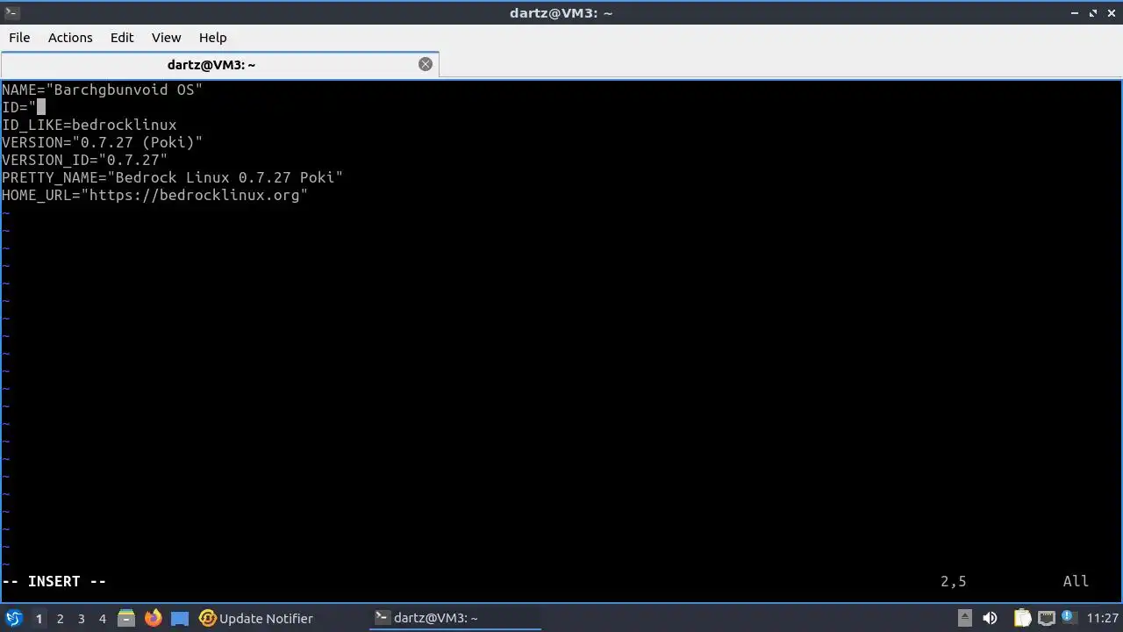Click the -- INSERT -- mode indicator
This screenshot has width=1123, height=632.
click(x=54, y=581)
